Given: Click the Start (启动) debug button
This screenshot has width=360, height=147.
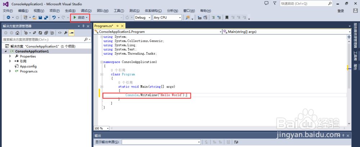Looking at the screenshot, I should click(x=79, y=17).
